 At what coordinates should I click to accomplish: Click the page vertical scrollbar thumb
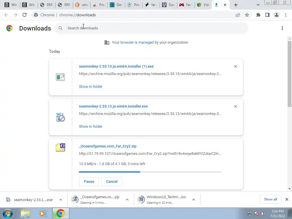click(x=289, y=74)
